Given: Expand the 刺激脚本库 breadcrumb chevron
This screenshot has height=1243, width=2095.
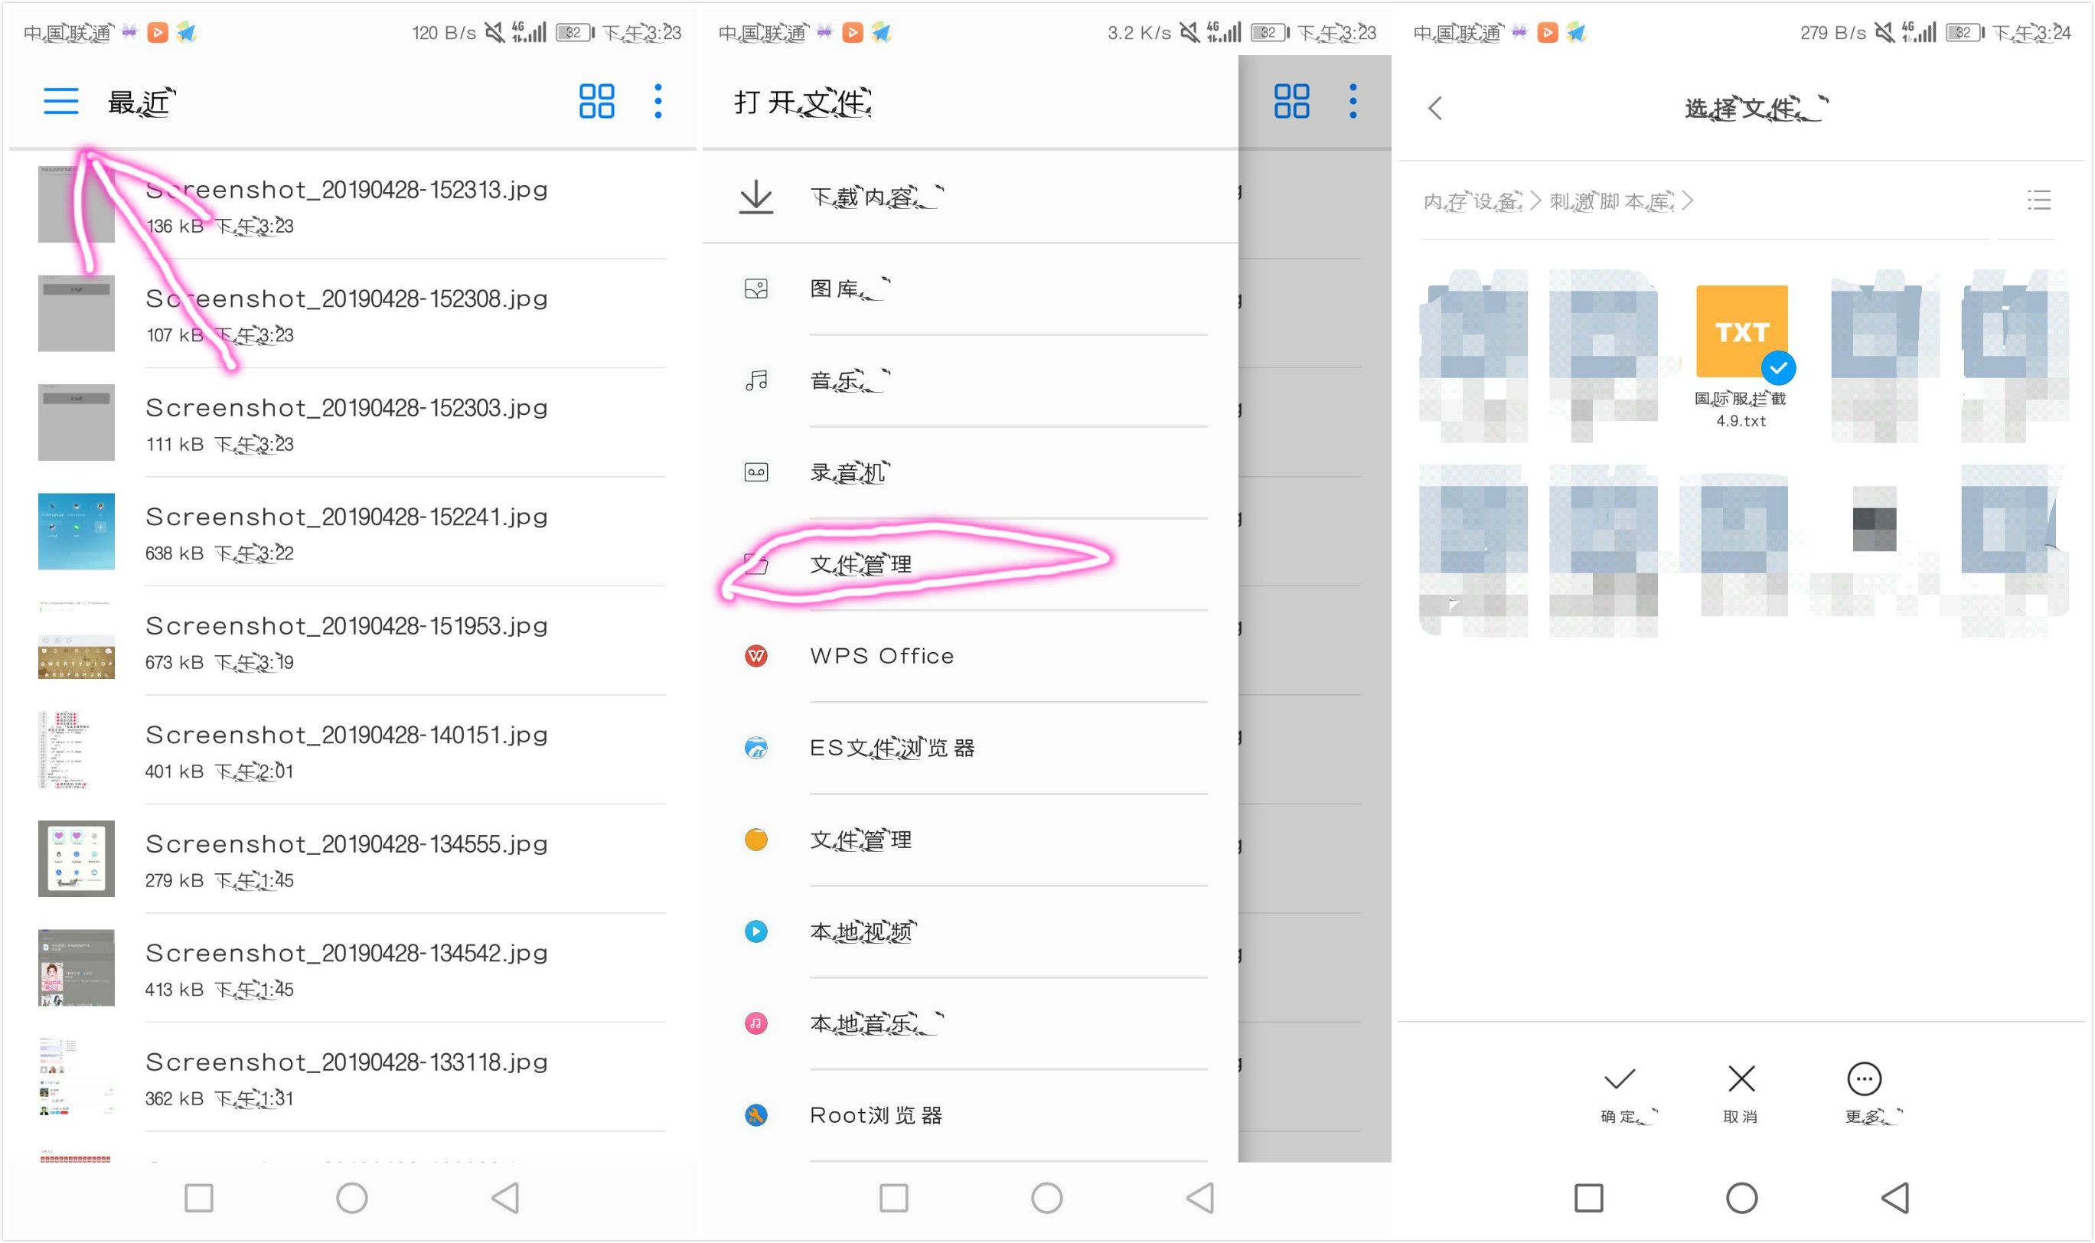Looking at the screenshot, I should (1687, 201).
